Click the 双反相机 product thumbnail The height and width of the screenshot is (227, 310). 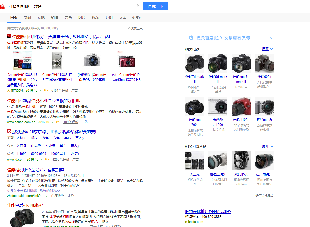pyautogui.click(x=241, y=161)
